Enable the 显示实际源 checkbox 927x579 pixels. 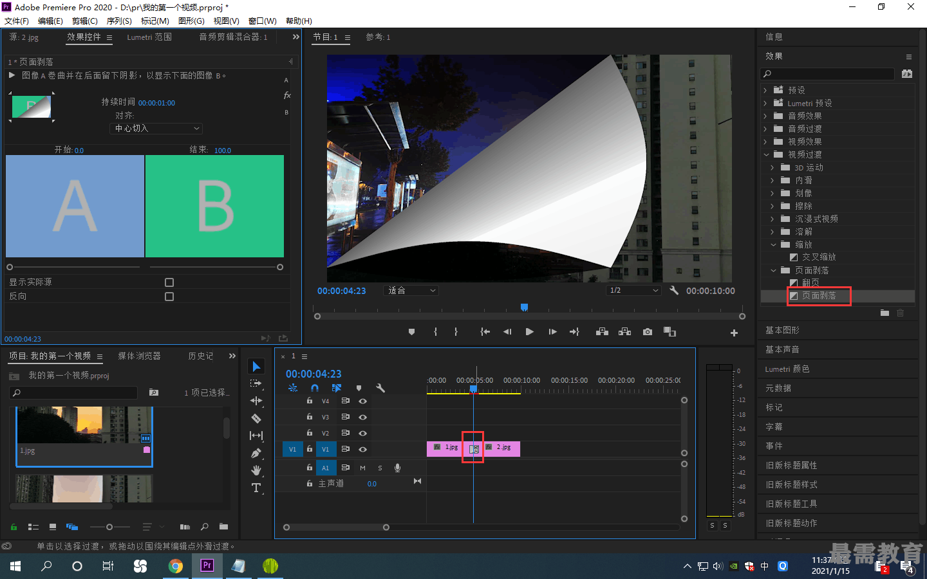[x=169, y=282]
